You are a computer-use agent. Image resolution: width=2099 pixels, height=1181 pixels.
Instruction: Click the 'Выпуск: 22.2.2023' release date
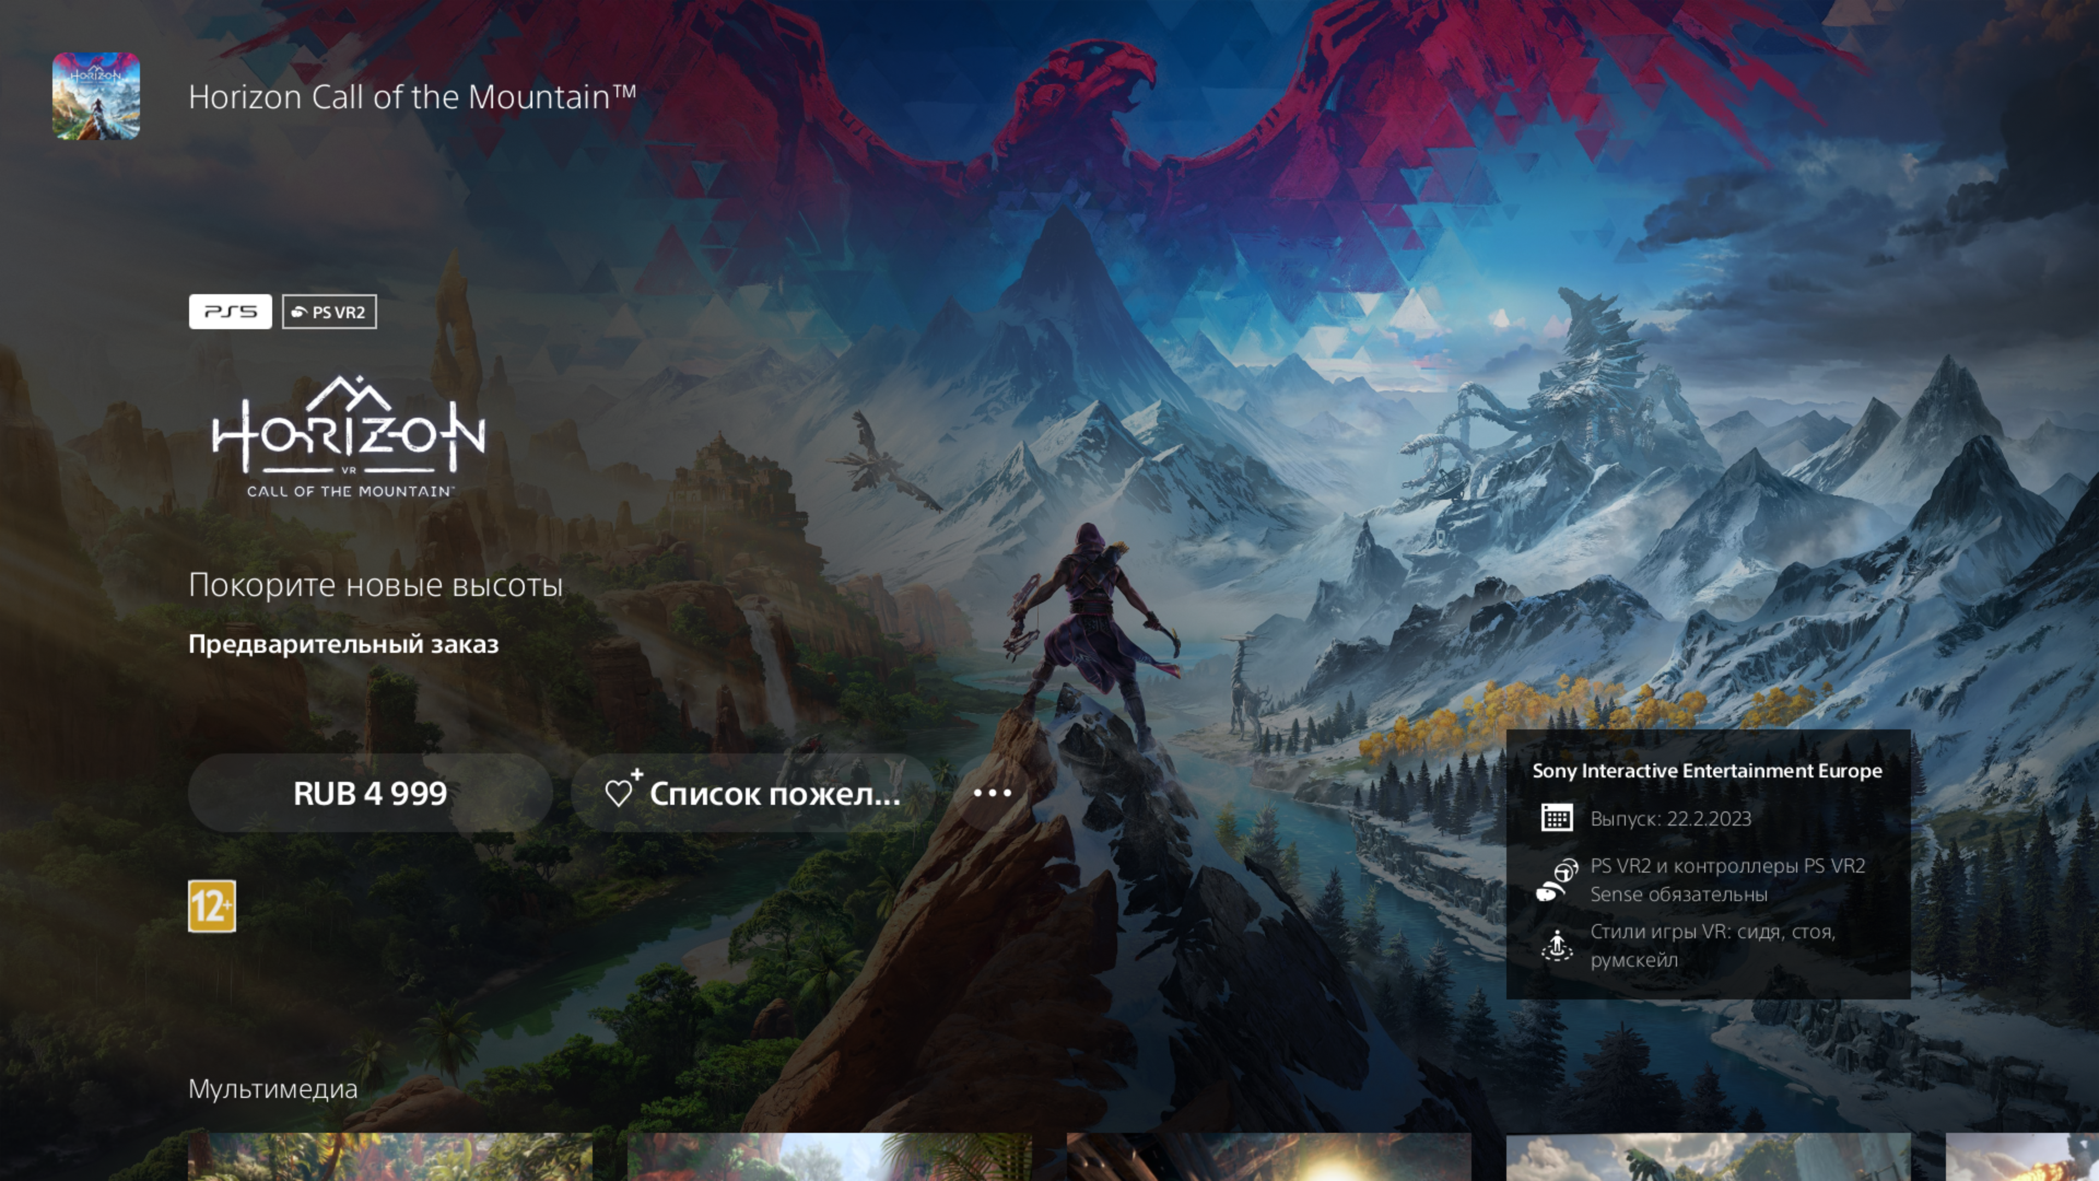click(x=1670, y=819)
